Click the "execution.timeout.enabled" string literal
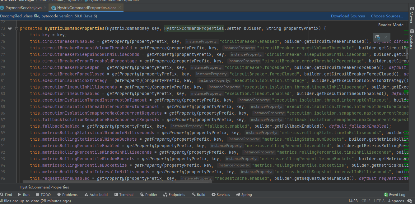 [x=258, y=94]
